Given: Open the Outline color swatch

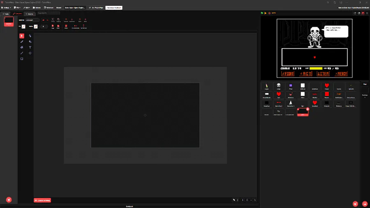Looking at the screenshot, I should 36,26.
